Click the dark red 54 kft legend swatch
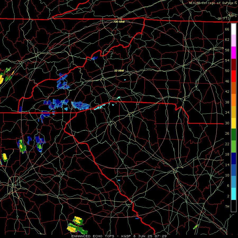238x238 pixels. 234,65
